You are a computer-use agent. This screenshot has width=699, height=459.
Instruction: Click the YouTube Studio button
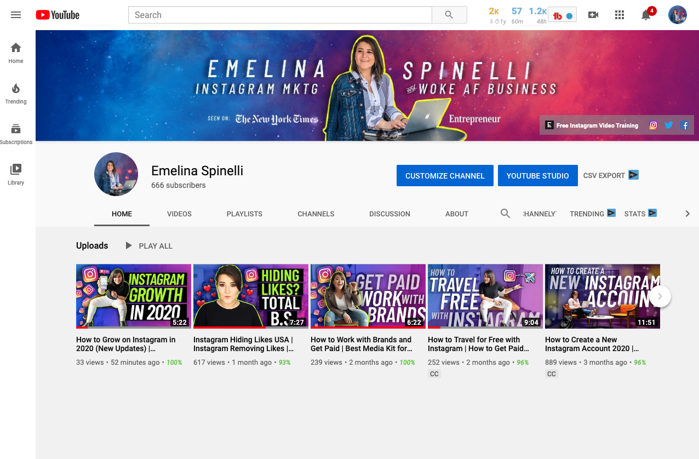537,176
